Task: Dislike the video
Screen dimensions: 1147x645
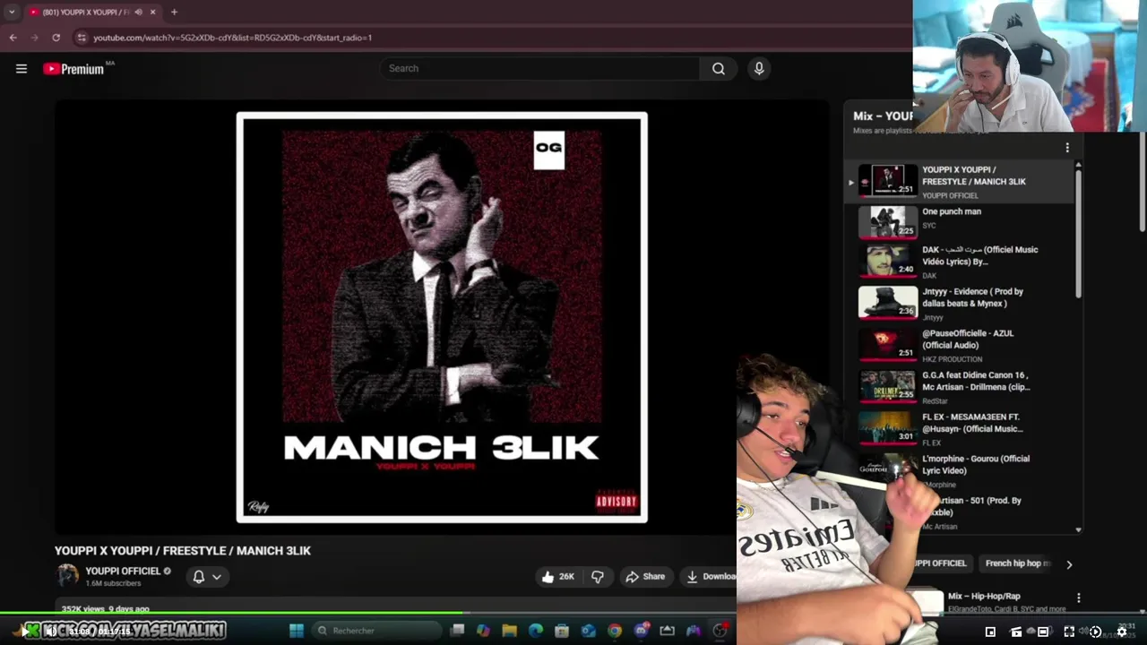Action: [x=598, y=577]
